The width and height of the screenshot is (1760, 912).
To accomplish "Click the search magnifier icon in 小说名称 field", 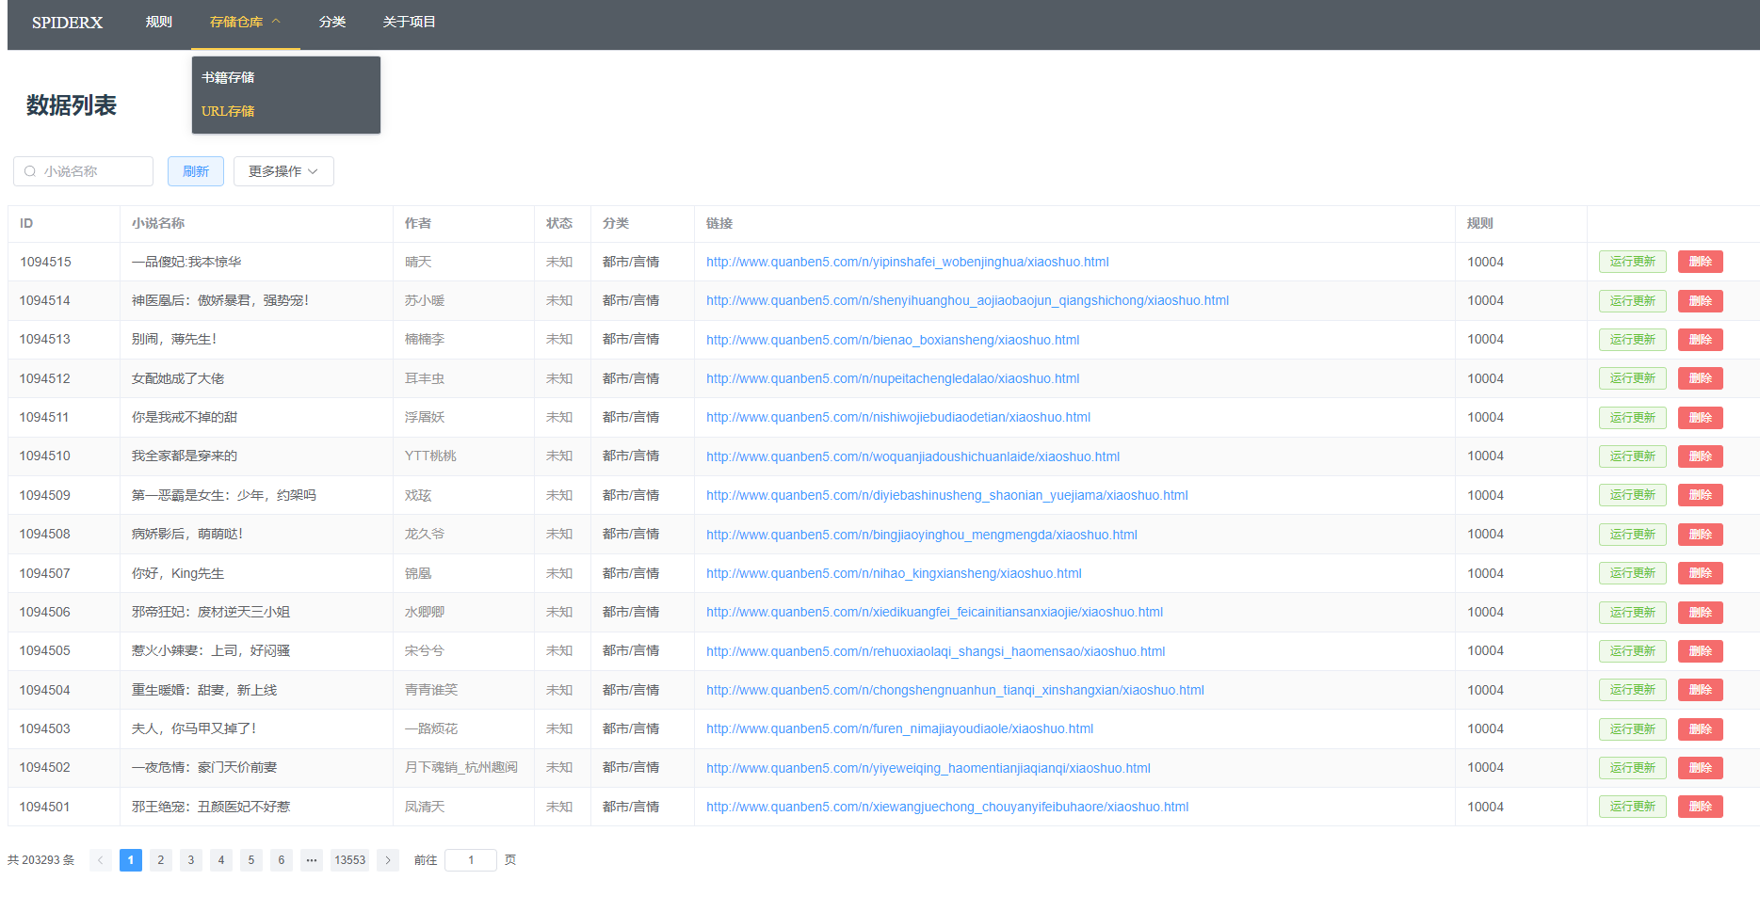I will (30, 171).
